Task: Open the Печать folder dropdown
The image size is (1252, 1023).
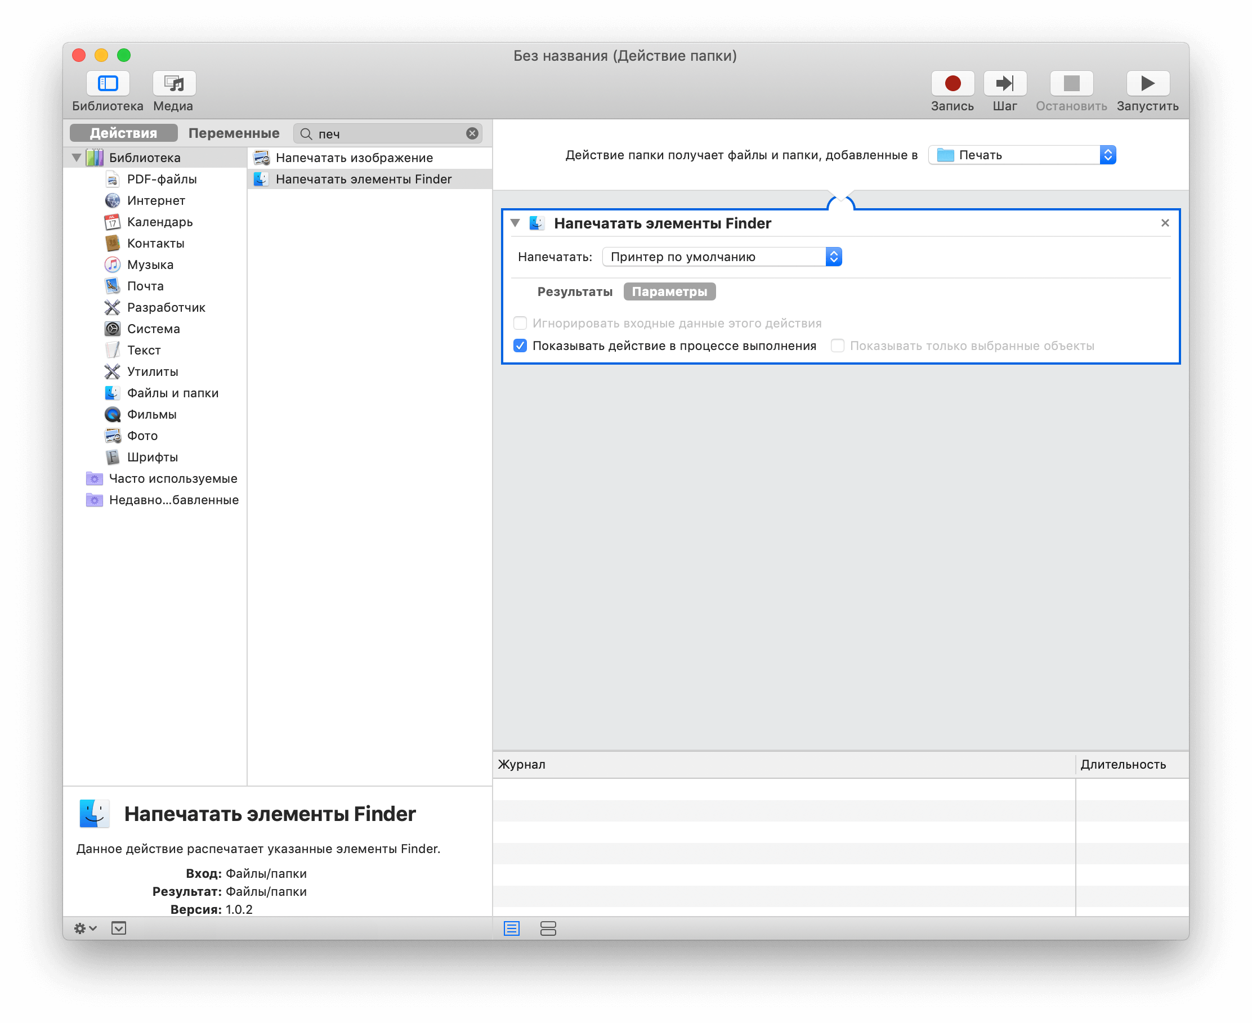Action: pyautogui.click(x=1022, y=155)
